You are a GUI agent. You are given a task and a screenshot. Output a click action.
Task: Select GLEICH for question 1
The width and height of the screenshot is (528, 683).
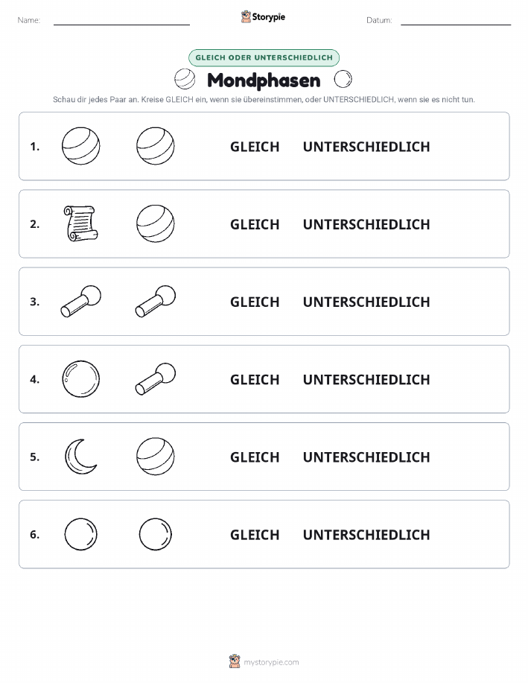pos(255,147)
